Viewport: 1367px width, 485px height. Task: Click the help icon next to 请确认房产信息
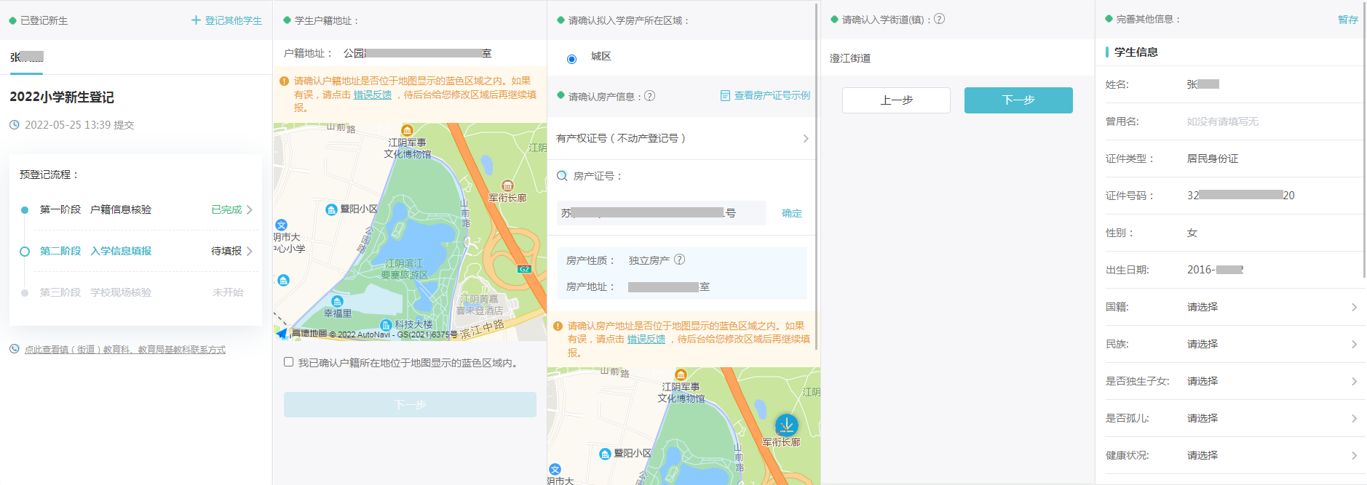tap(650, 96)
